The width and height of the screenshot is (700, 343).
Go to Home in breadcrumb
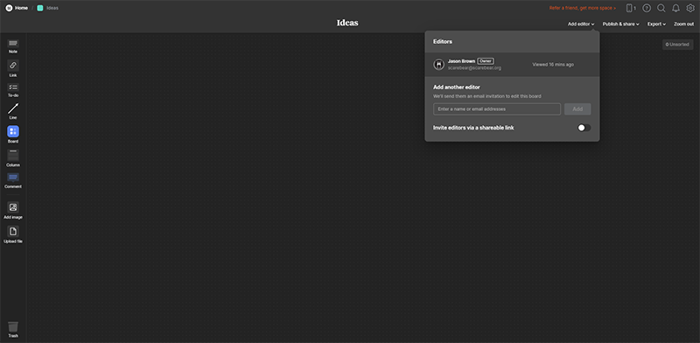tap(17, 8)
